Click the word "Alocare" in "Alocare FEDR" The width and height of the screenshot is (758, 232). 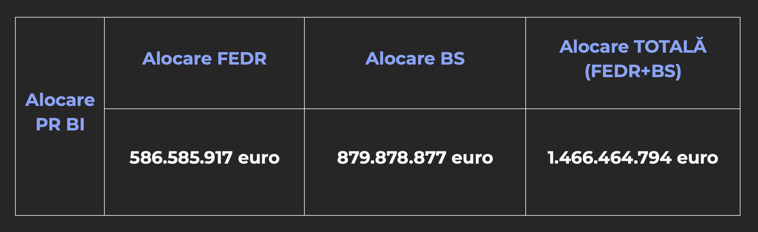(177, 59)
